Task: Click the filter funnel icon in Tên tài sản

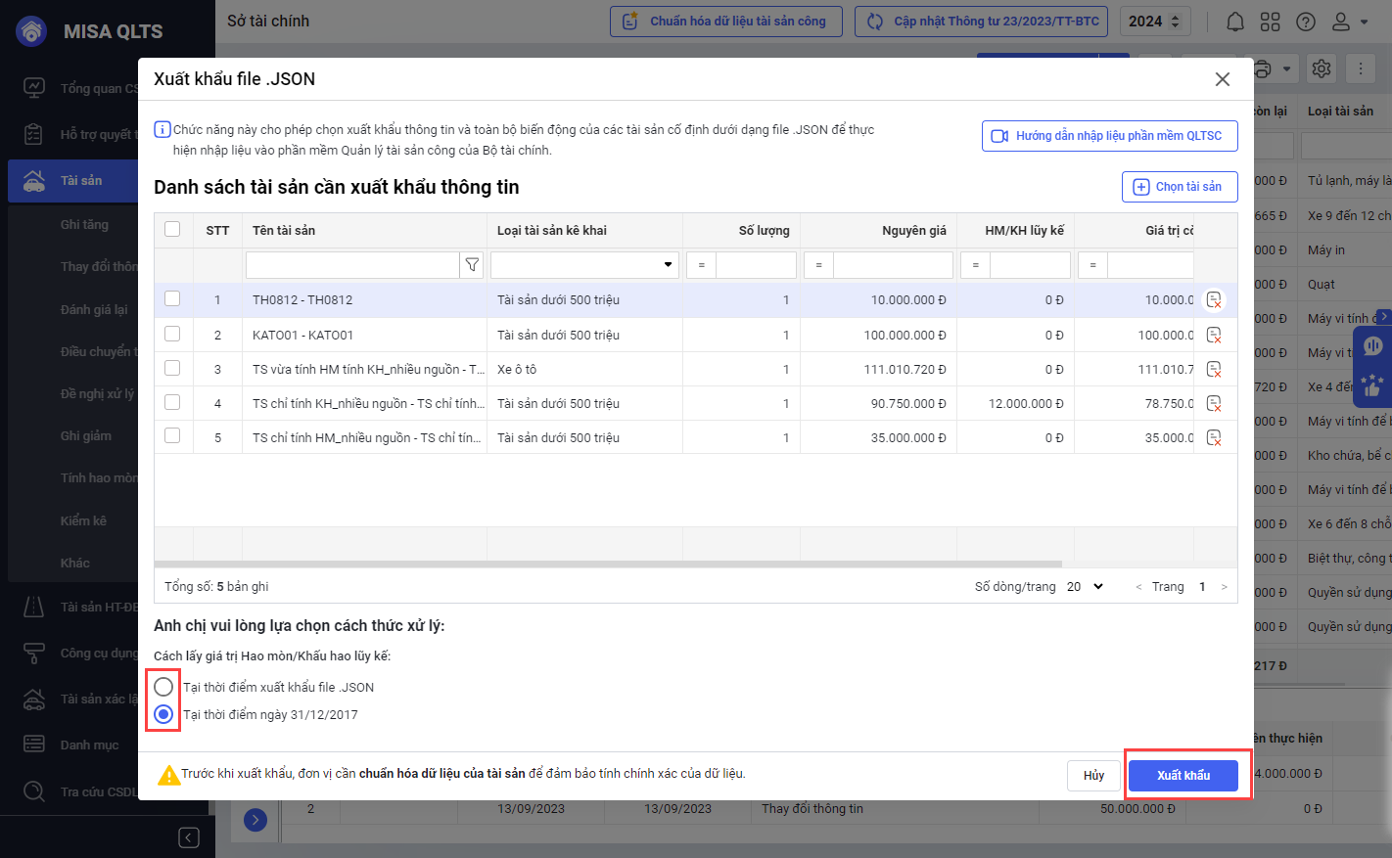Action: (x=472, y=265)
